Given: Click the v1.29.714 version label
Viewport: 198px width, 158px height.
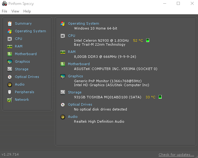Looking at the screenshot, I should pyautogui.click(x=10, y=154).
